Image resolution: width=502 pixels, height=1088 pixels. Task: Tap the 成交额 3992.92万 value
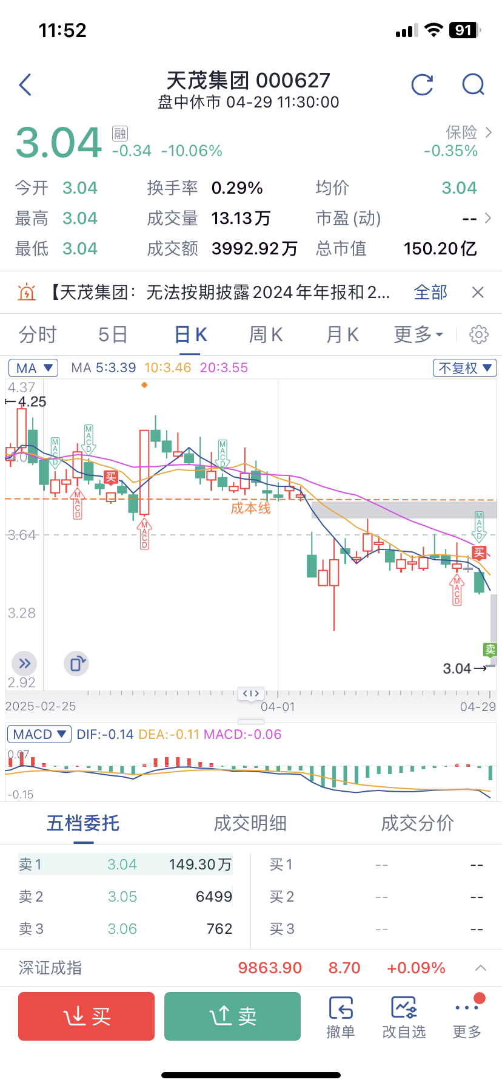click(255, 248)
